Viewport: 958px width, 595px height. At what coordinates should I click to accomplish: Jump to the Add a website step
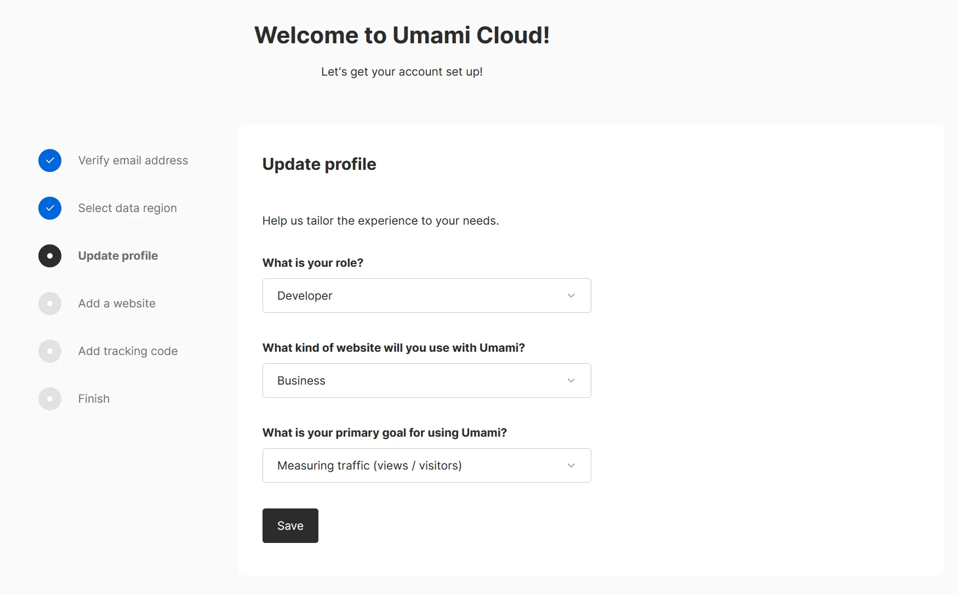point(117,304)
